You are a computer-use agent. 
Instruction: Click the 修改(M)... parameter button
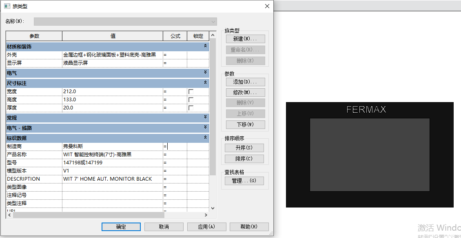(245, 92)
